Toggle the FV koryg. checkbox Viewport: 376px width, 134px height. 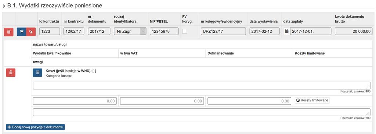pyautogui.click(x=185, y=32)
